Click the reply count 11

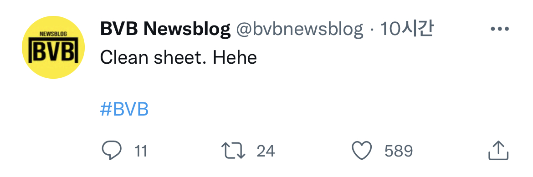(x=141, y=151)
